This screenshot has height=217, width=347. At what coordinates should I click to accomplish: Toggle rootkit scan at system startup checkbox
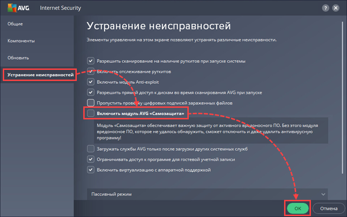(91, 61)
